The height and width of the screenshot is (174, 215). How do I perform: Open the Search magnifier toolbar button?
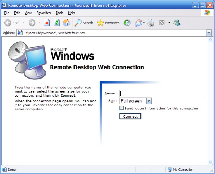(84, 23)
